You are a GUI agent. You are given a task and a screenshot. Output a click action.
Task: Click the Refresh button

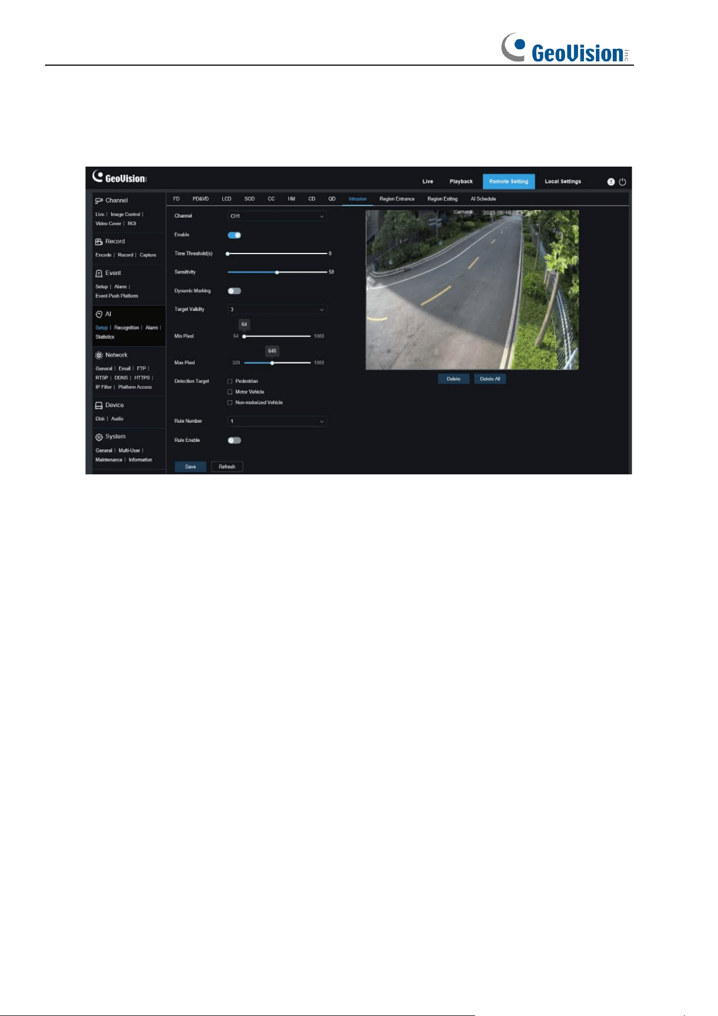click(227, 467)
